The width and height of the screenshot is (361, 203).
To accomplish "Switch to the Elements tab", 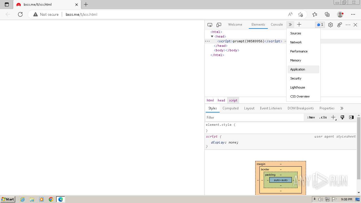I will [258, 25].
